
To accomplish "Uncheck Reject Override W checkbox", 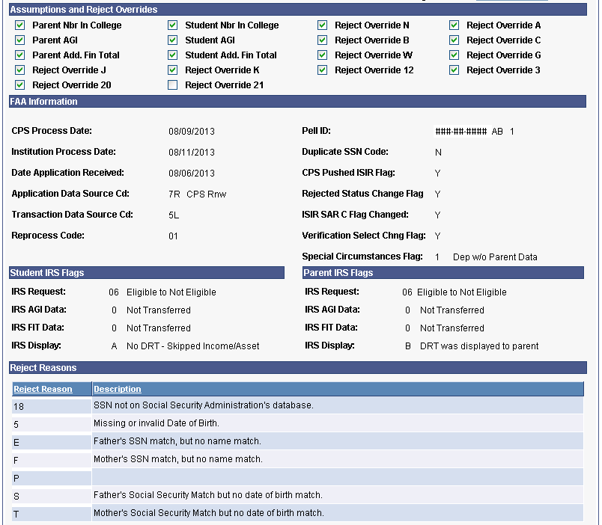I will click(x=323, y=55).
